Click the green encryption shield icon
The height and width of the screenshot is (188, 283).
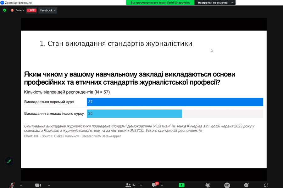pyautogui.click(x=5, y=10)
